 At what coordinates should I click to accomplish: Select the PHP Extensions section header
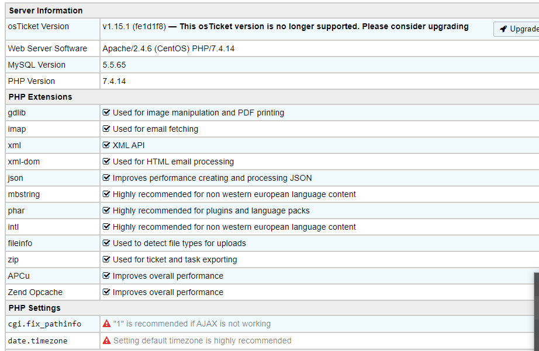pyautogui.click(x=40, y=97)
